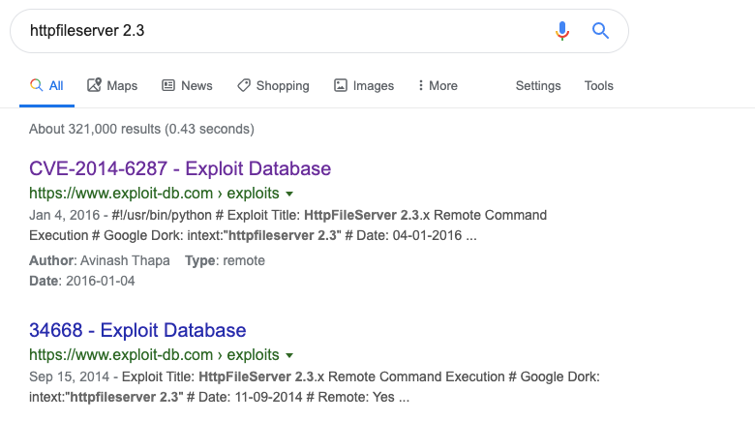This screenshot has height=421, width=755.
Task: Open the search Tools options
Action: [599, 85]
